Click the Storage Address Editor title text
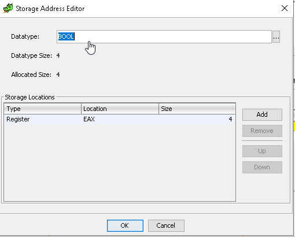The image size is (295, 237). tap(50, 9)
